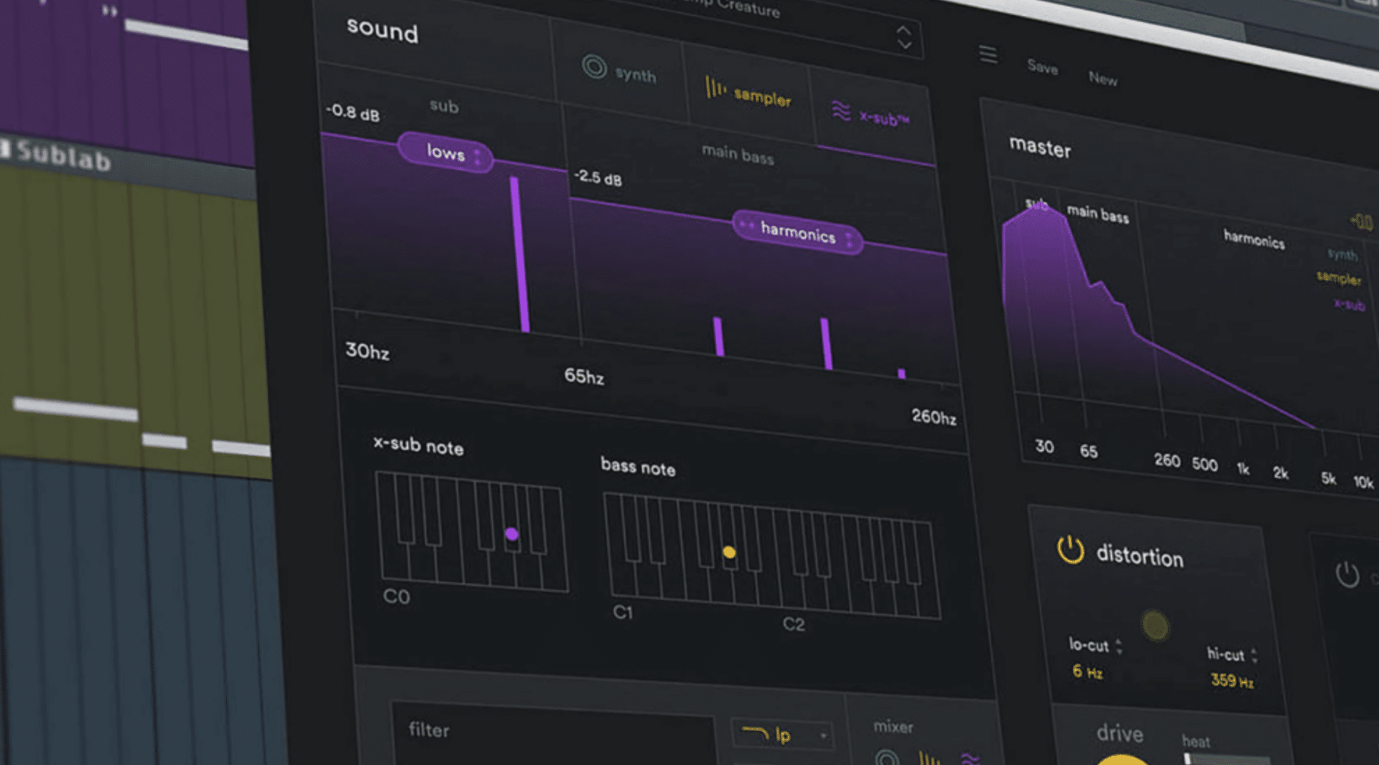Click the 6 Hz lo-cut value
This screenshot has height=765, width=1379.
(x=1087, y=672)
